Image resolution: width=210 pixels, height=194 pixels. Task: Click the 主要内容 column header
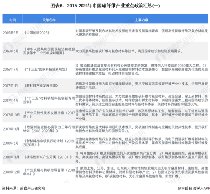tap(141, 20)
